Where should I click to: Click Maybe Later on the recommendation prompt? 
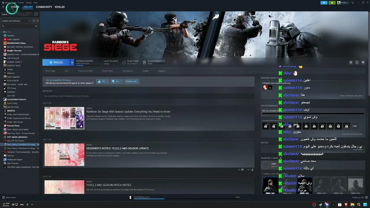point(131,81)
